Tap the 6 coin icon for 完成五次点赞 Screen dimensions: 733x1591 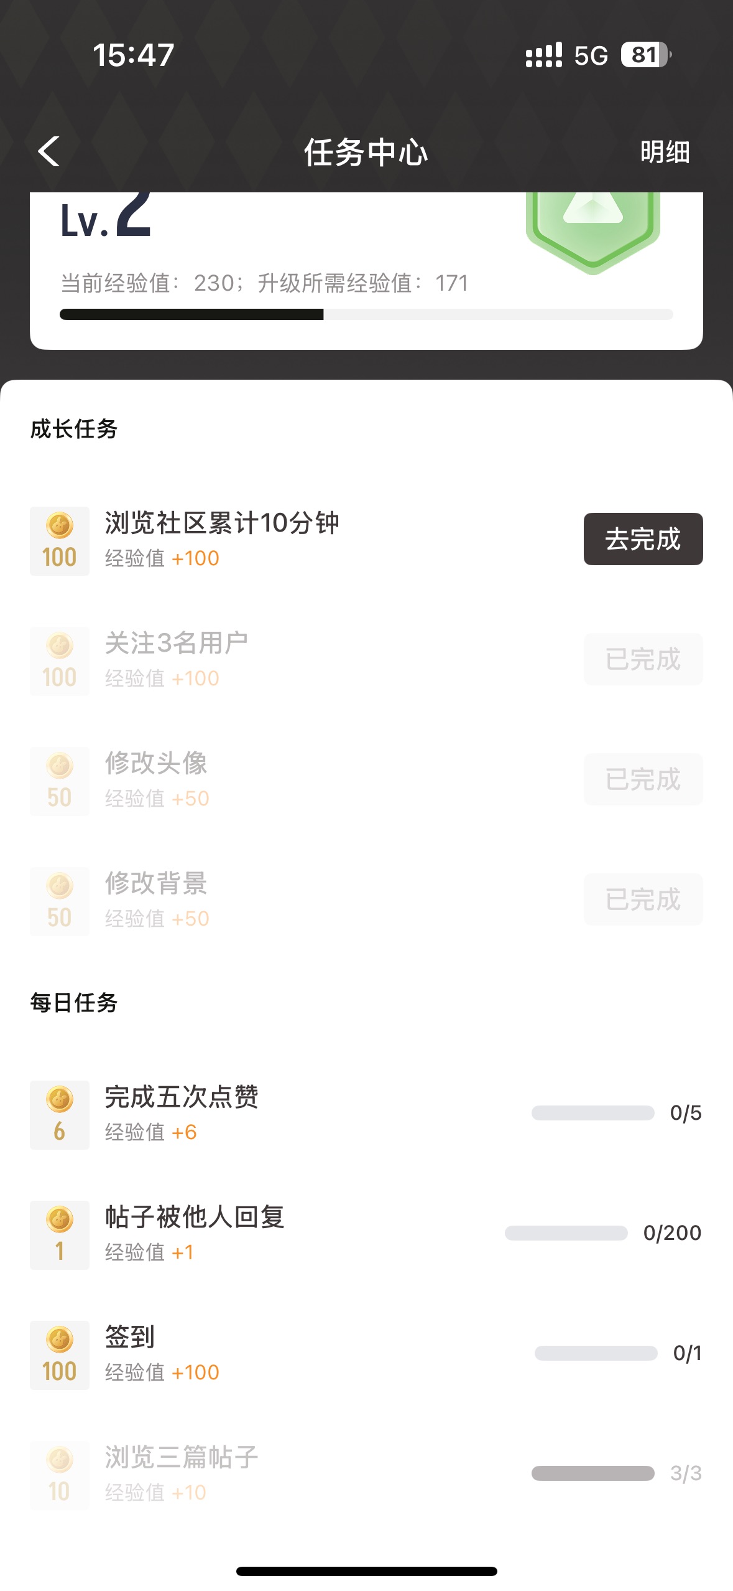(x=60, y=1115)
